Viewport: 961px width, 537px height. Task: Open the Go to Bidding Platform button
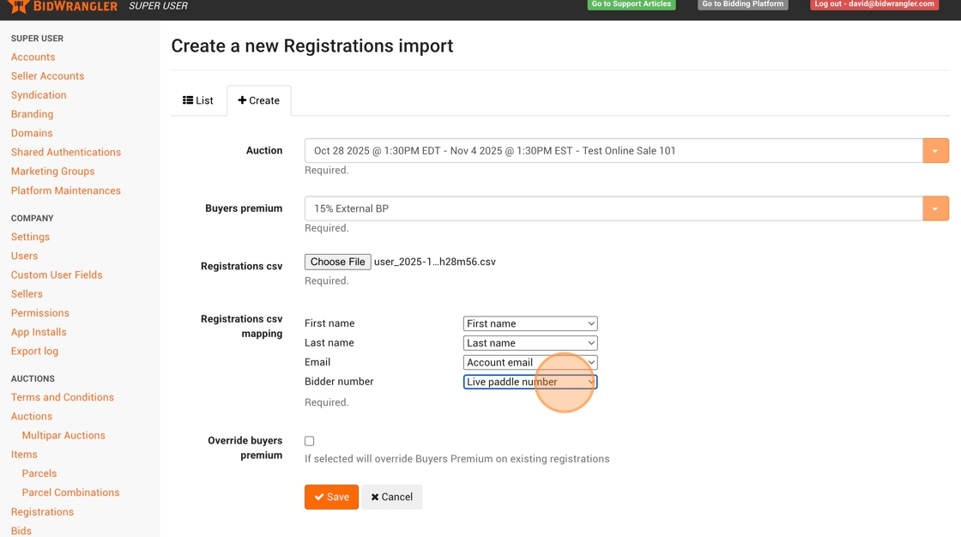pos(743,4)
